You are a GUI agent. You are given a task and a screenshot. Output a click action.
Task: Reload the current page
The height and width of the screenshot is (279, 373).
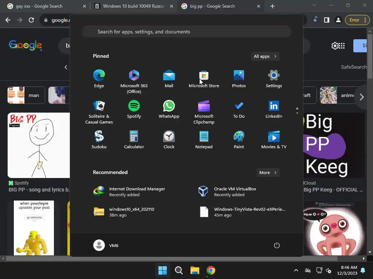[x=31, y=20]
